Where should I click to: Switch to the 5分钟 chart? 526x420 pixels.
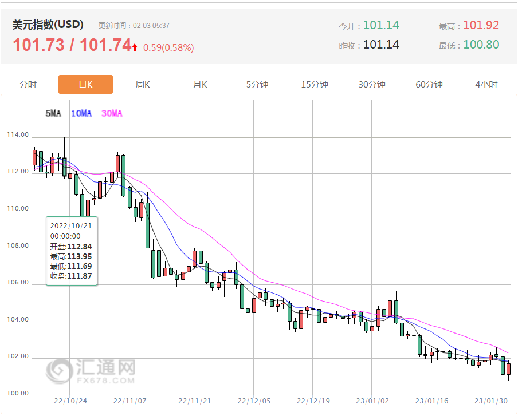[257, 85]
